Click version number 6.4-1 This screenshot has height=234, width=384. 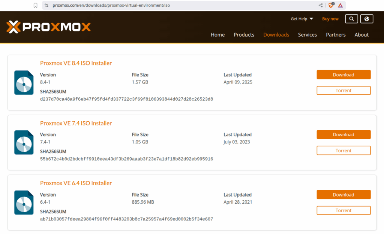pyautogui.click(x=45, y=202)
